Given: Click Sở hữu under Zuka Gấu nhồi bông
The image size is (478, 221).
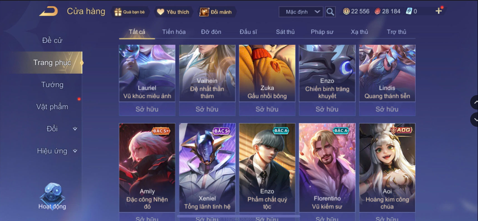Looking at the screenshot, I should (267, 109).
